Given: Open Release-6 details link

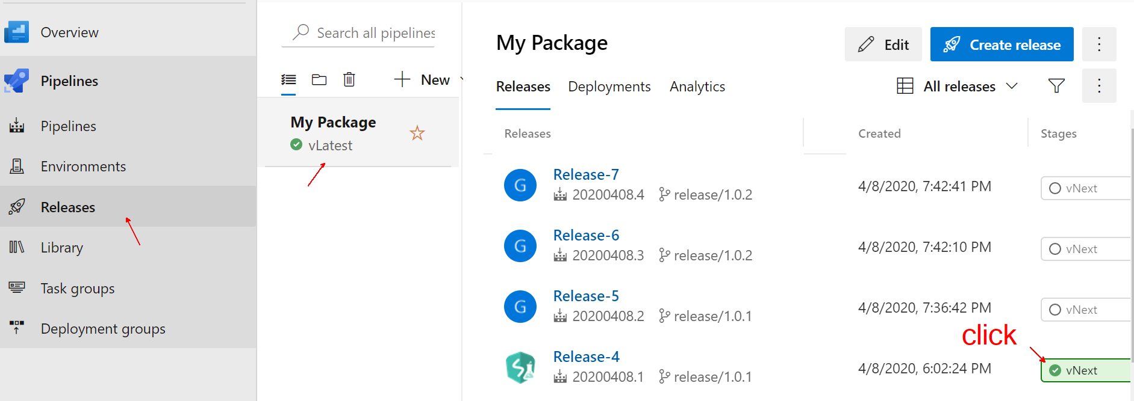Looking at the screenshot, I should point(585,234).
